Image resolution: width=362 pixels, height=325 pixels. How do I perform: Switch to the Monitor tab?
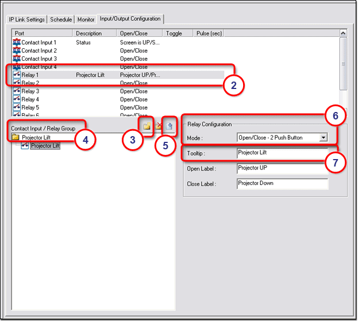click(86, 19)
